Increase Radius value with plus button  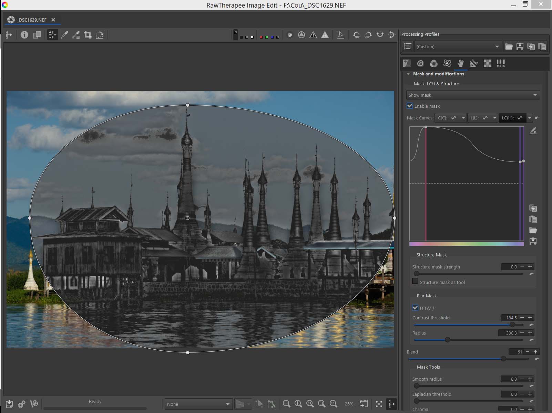pyautogui.click(x=530, y=333)
